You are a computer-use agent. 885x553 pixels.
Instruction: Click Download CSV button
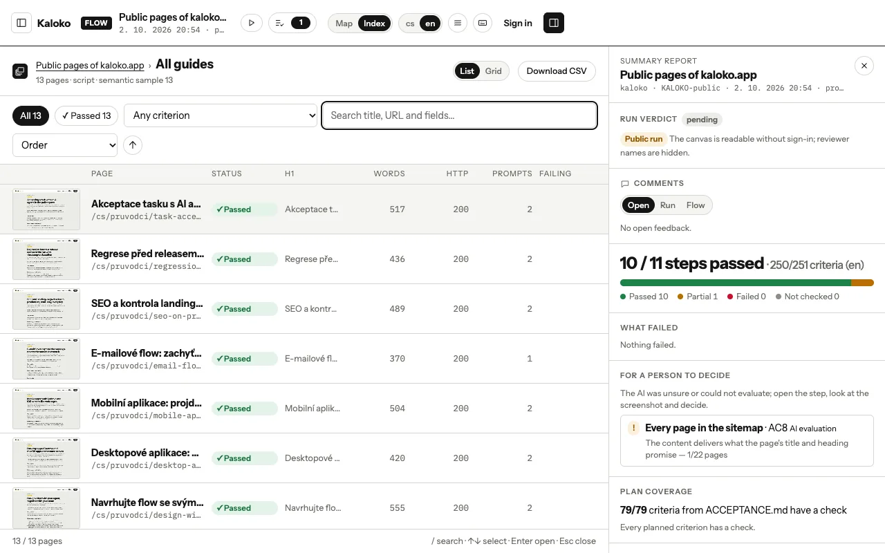click(x=557, y=71)
